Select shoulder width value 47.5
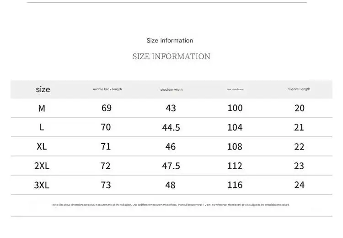This screenshot has height=238, width=343. (171, 166)
